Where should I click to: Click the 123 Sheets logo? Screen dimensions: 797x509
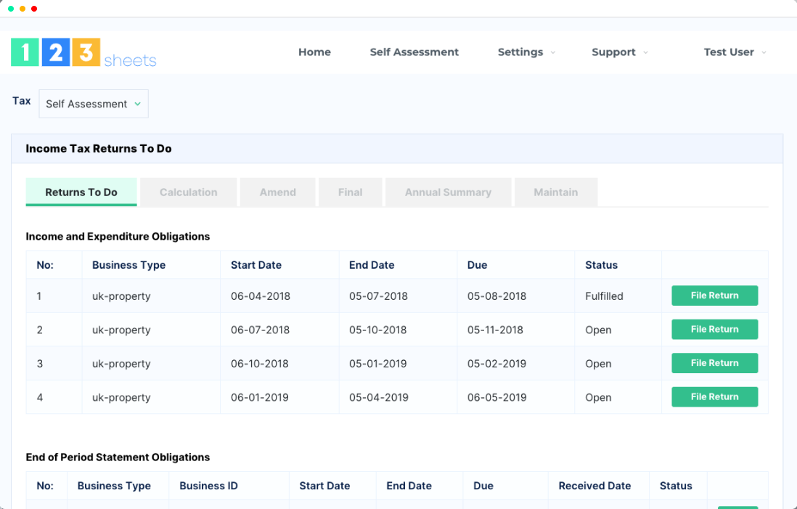click(x=83, y=52)
